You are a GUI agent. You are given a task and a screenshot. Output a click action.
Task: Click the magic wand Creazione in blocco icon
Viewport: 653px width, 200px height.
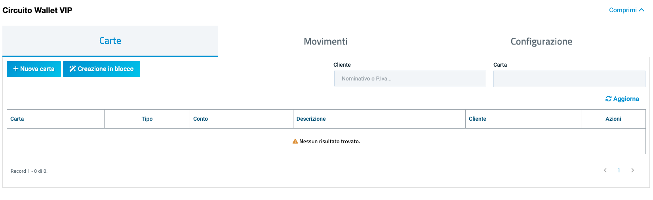click(72, 69)
